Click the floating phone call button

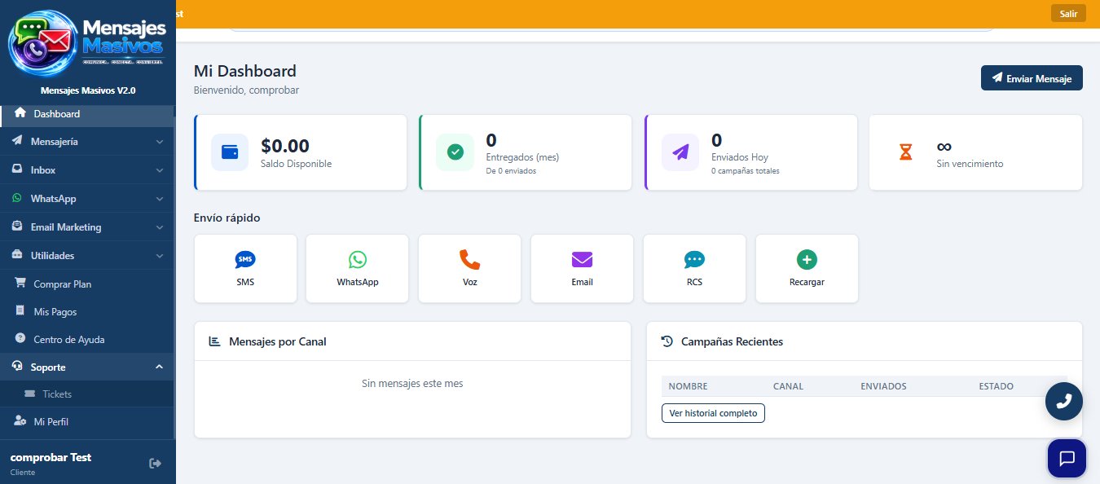(x=1064, y=401)
